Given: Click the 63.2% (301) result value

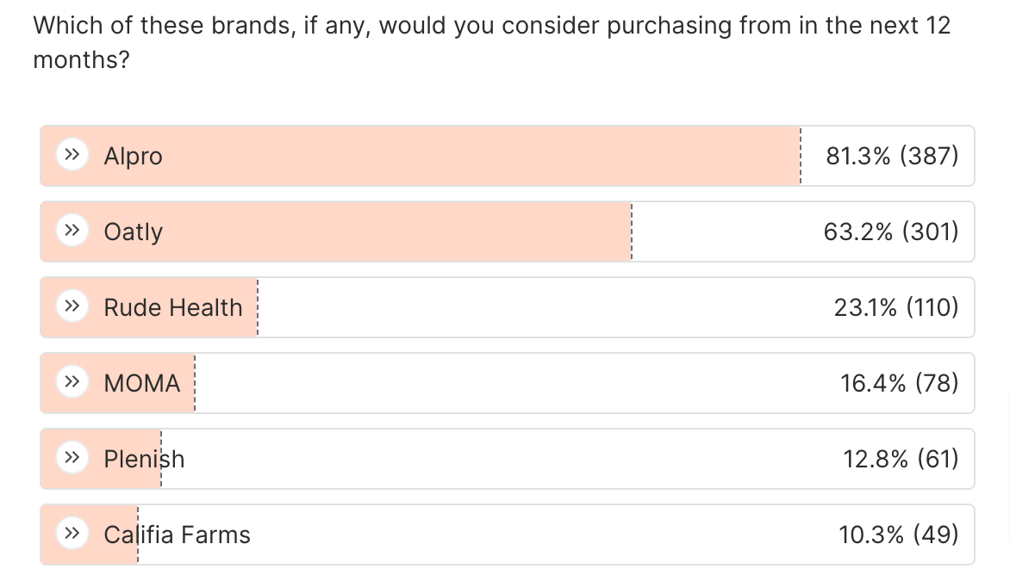Looking at the screenshot, I should [x=891, y=232].
